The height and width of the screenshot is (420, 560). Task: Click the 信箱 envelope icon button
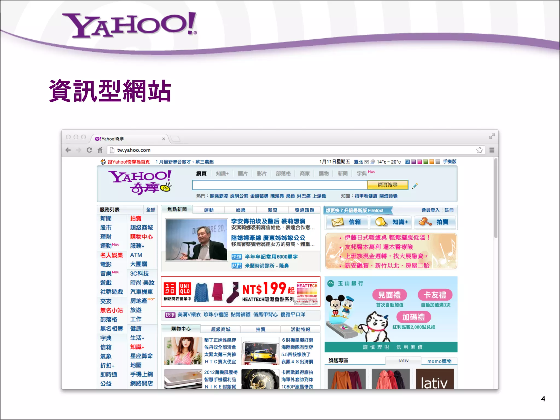tap(347, 222)
